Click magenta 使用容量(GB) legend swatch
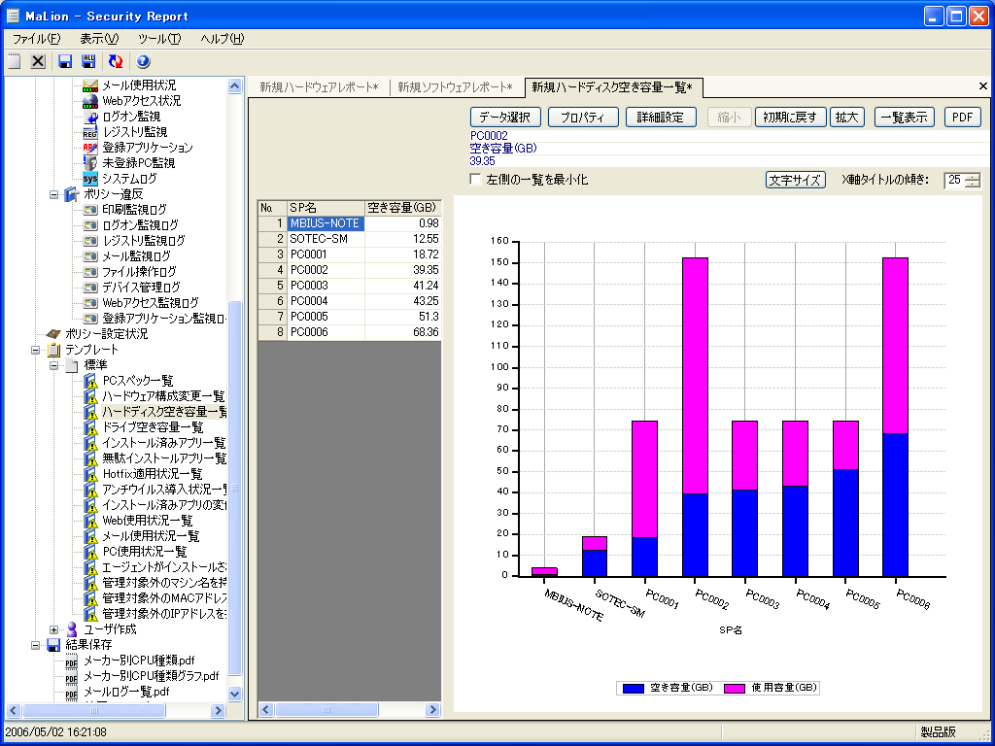The height and width of the screenshot is (746, 995). pyautogui.click(x=735, y=689)
